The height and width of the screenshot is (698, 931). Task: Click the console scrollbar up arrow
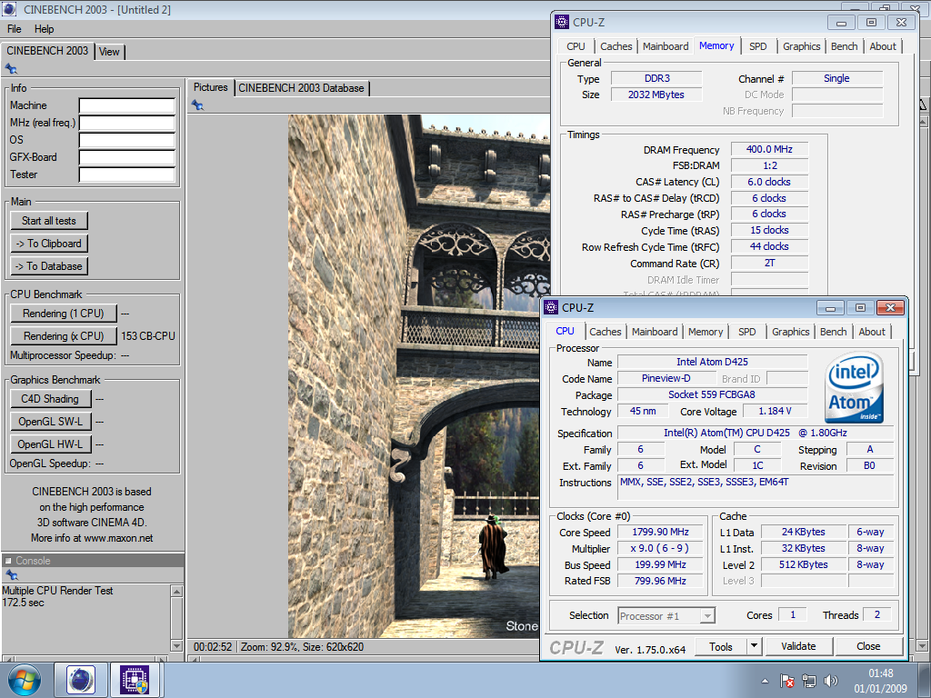click(x=176, y=591)
